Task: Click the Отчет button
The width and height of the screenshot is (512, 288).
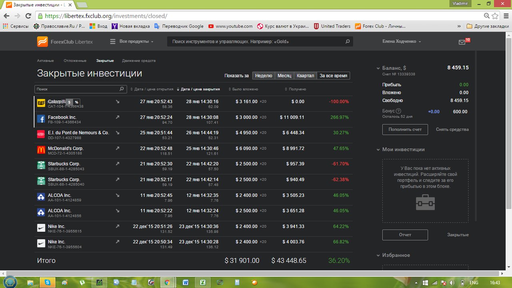Action: pyautogui.click(x=405, y=235)
